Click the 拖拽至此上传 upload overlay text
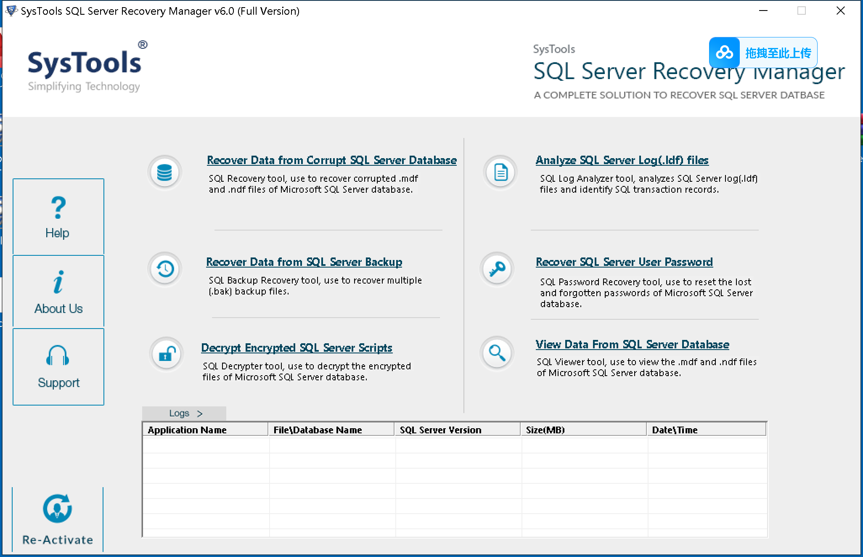This screenshot has width=863, height=557. point(778,53)
